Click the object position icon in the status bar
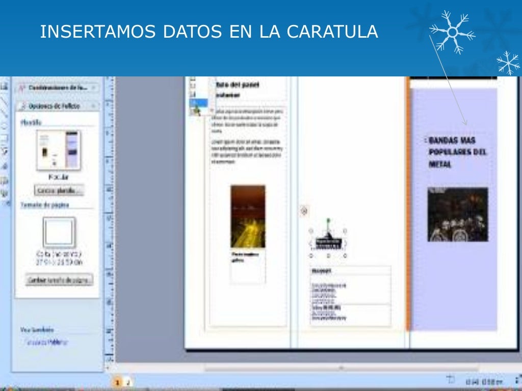This screenshot has height=391, width=522. [x=451, y=379]
